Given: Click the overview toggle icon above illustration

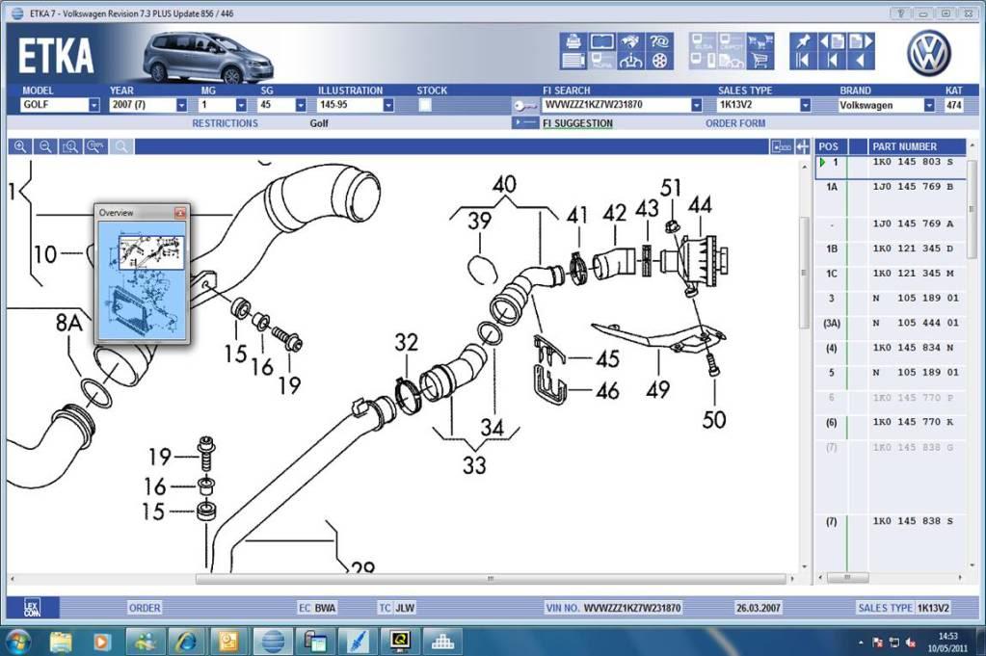Looking at the screenshot, I should 782,146.
